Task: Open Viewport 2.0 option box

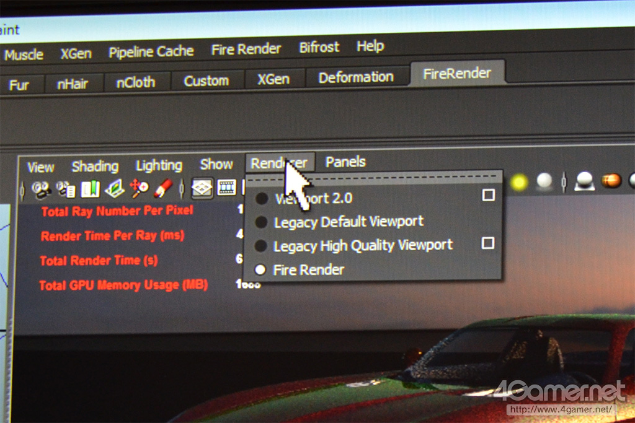Action: coord(489,195)
